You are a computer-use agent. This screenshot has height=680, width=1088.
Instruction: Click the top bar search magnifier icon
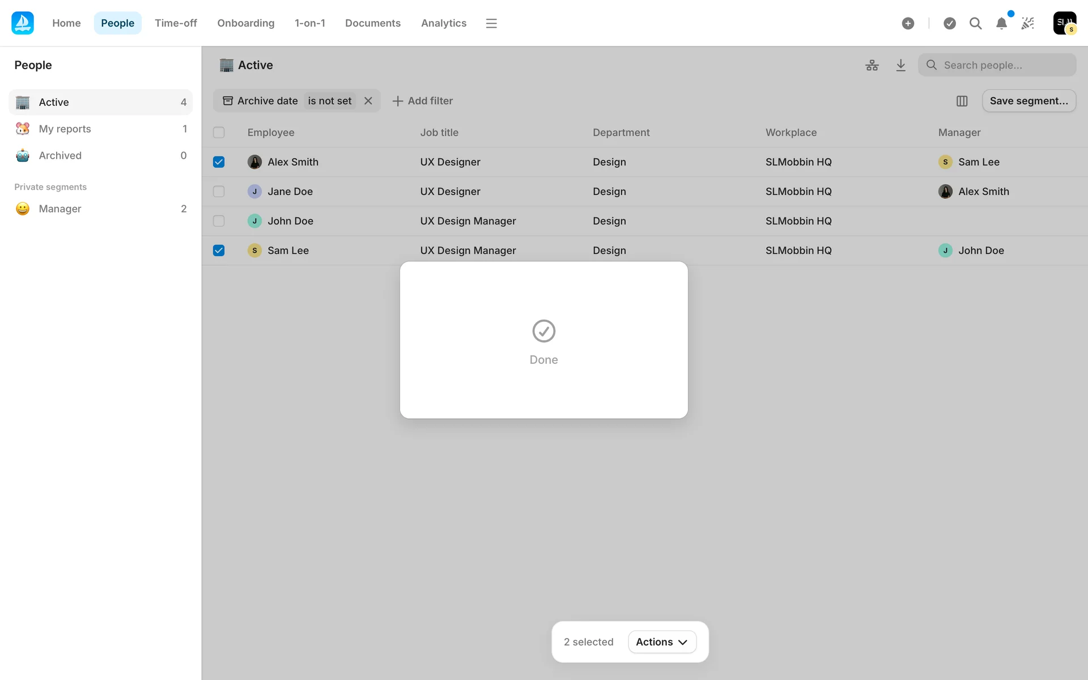pyautogui.click(x=975, y=23)
